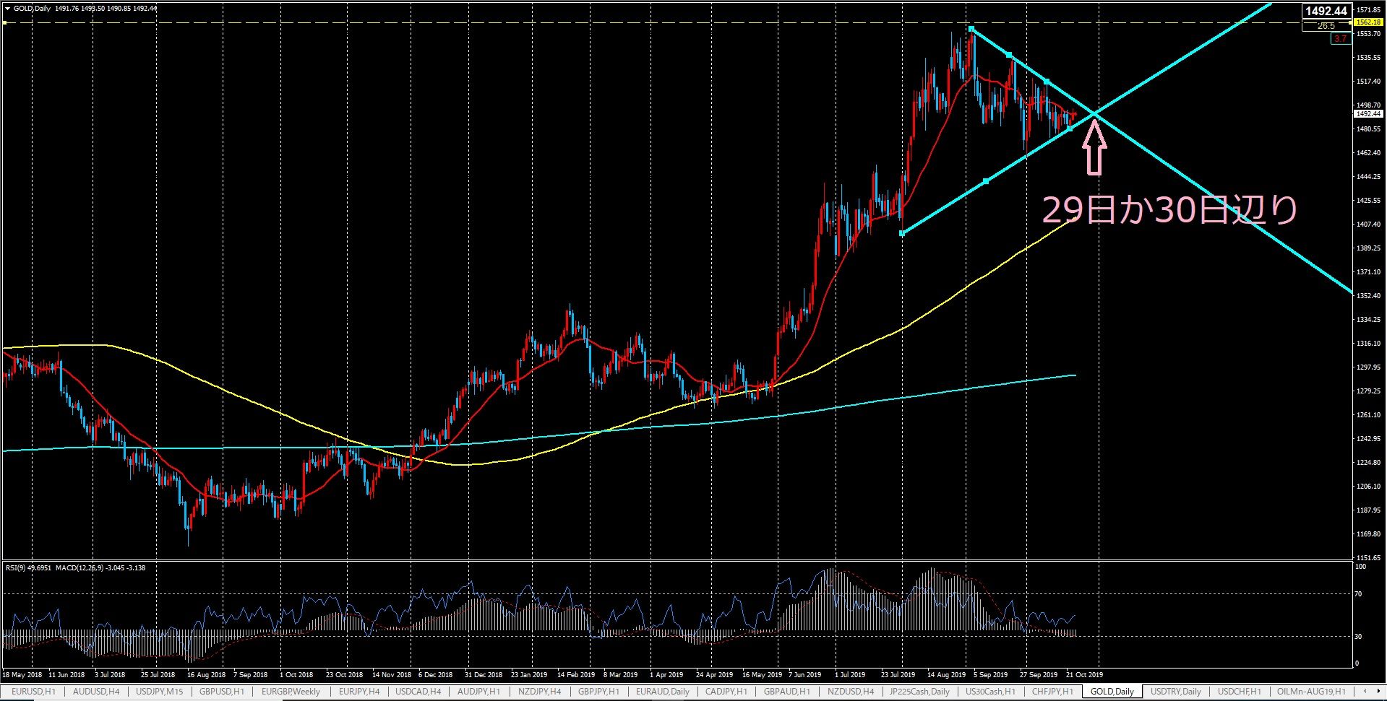The image size is (1387, 701).
Task: Click the 1 Apr 2019 date label
Action: pos(666,675)
